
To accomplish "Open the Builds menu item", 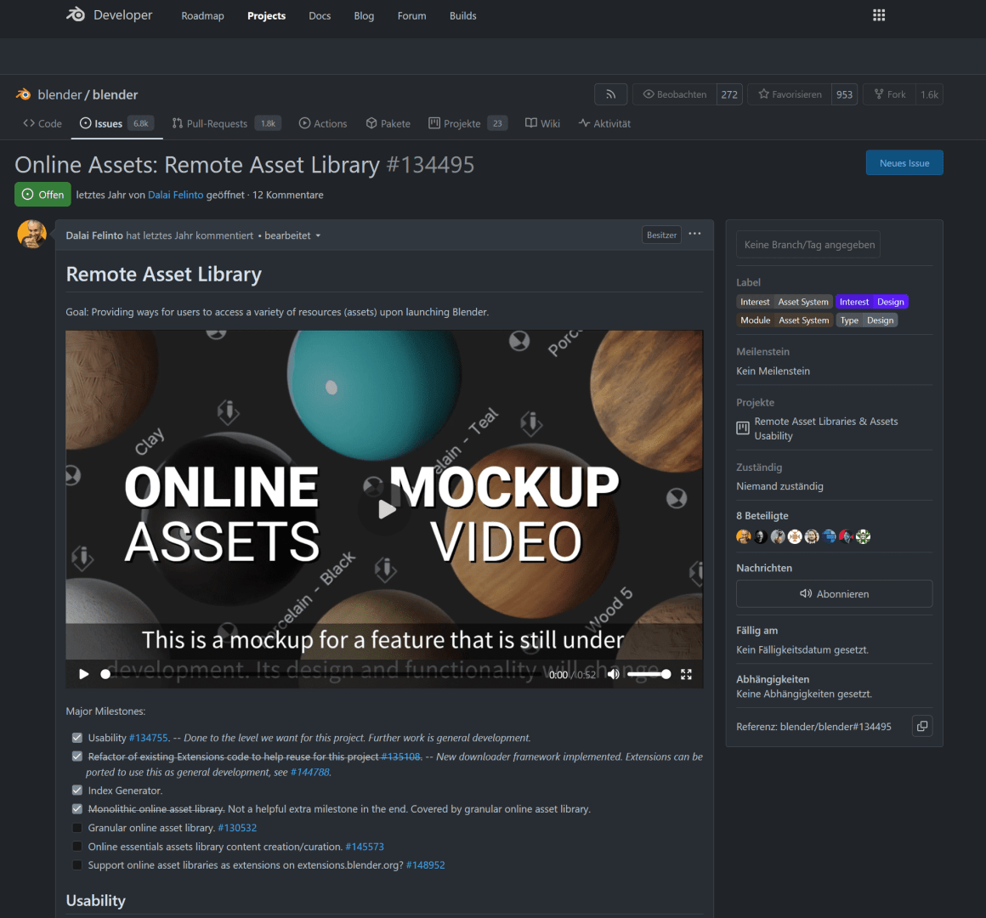I will tap(462, 15).
